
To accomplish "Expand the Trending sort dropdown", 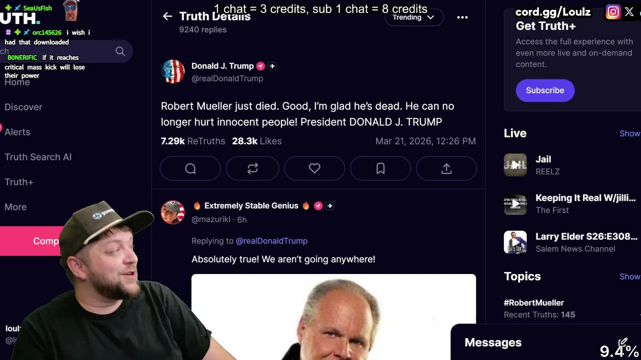I will (x=414, y=17).
